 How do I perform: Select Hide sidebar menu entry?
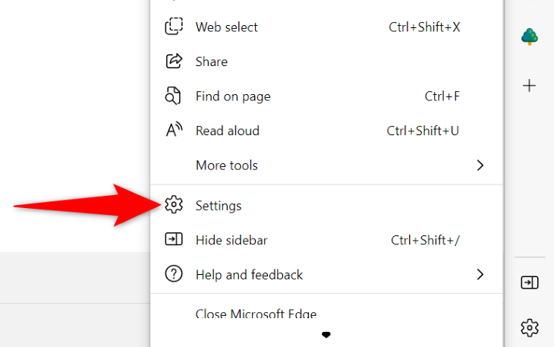point(231,241)
